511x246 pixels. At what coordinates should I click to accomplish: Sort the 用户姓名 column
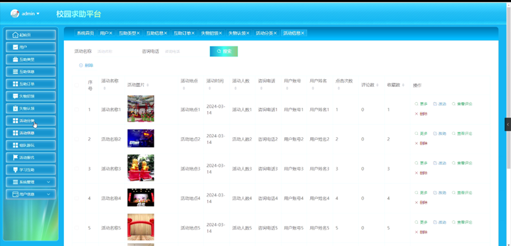pyautogui.click(x=313, y=88)
